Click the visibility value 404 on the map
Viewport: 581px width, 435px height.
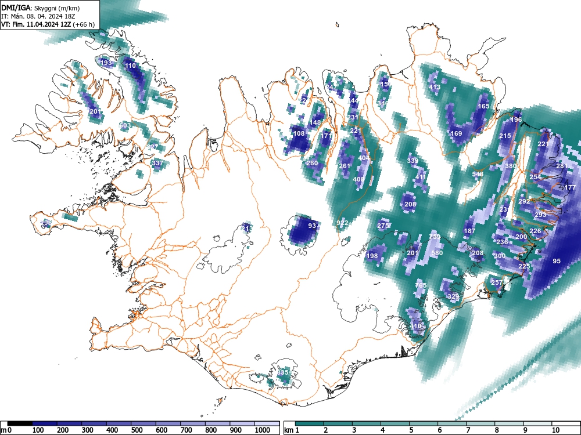[x=364, y=158]
